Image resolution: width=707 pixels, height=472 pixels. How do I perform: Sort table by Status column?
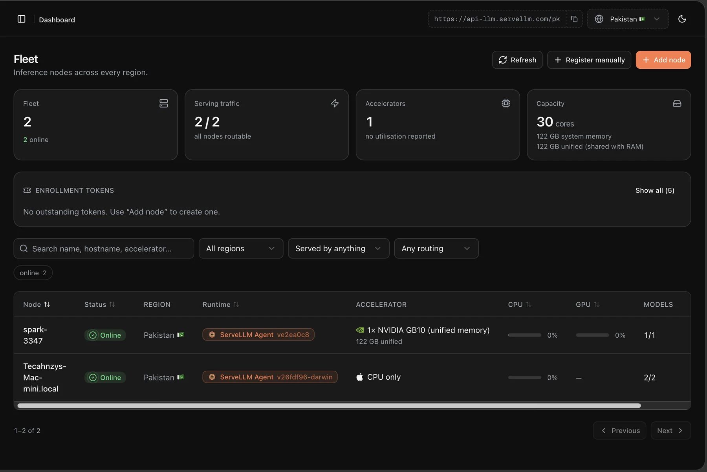click(x=100, y=304)
